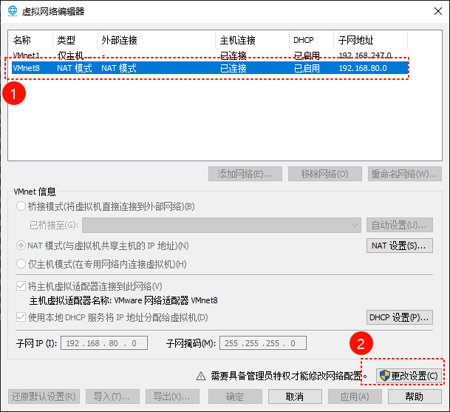Click the 名称 column header
The height and width of the screenshot is (412, 450).
coord(31,40)
